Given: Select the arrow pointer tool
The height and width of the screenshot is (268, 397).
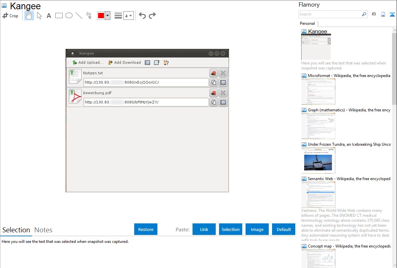Looking at the screenshot, I should coord(39,16).
